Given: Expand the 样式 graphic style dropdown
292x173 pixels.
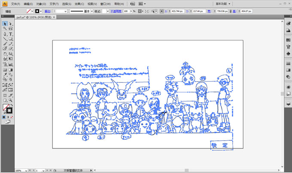Looking at the screenshot, I should [x=108, y=11].
